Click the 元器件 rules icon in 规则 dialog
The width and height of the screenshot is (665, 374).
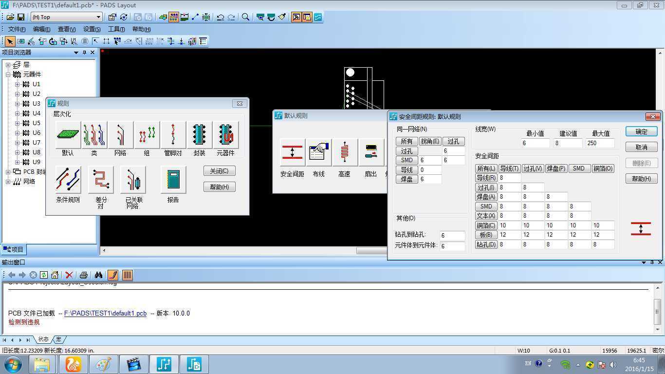(x=225, y=135)
